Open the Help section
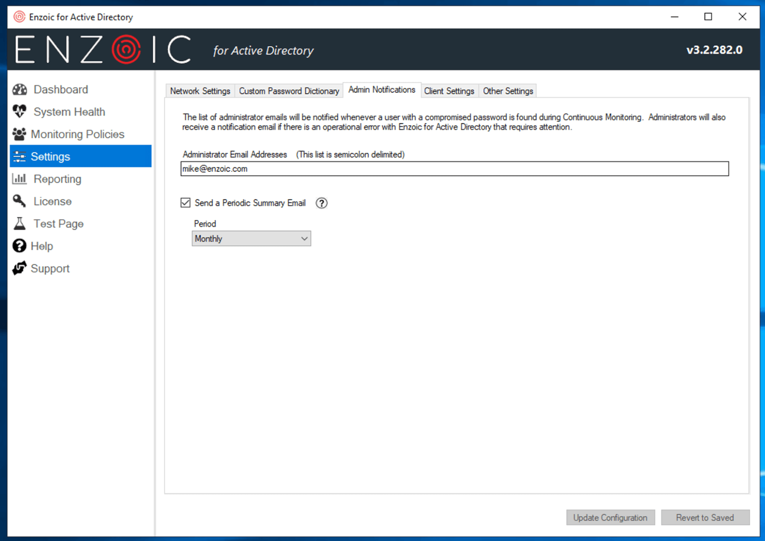The width and height of the screenshot is (765, 541). (42, 246)
